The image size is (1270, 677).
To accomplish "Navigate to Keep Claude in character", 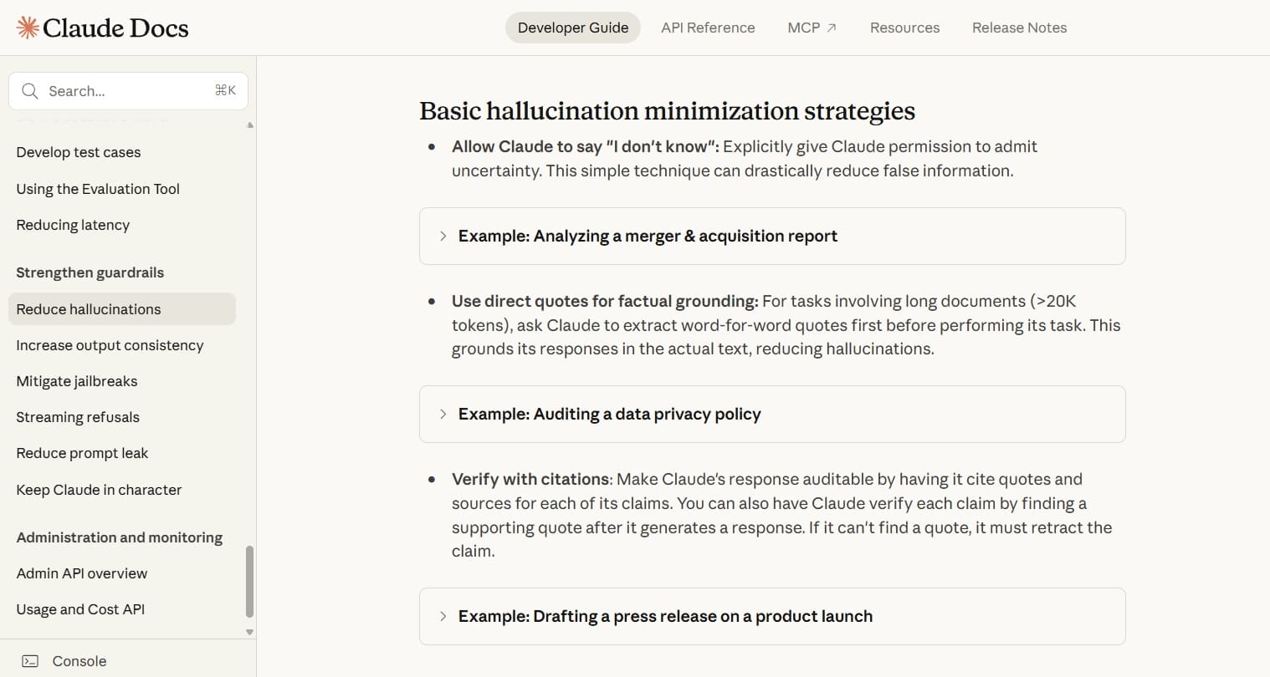I will (99, 490).
